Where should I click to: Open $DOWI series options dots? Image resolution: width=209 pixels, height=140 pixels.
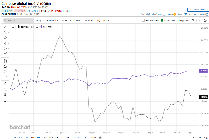point(40,27)
